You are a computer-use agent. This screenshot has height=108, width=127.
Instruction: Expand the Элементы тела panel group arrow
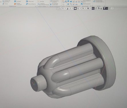pyautogui.click(x=36, y=6)
